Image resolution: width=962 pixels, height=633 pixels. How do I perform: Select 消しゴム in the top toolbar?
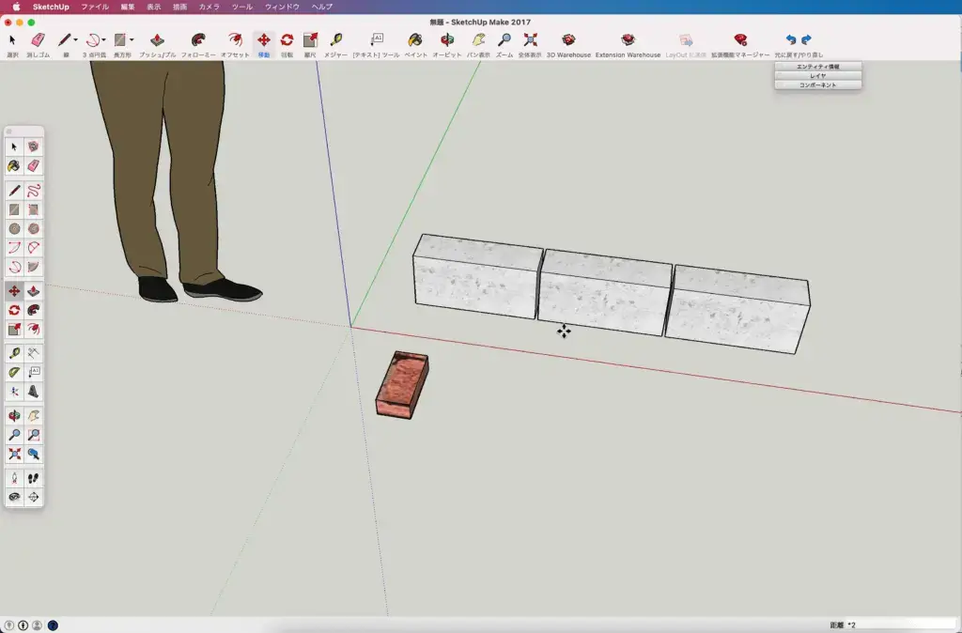pos(38,45)
